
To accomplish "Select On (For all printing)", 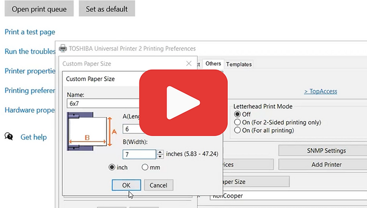I will click(x=237, y=130).
